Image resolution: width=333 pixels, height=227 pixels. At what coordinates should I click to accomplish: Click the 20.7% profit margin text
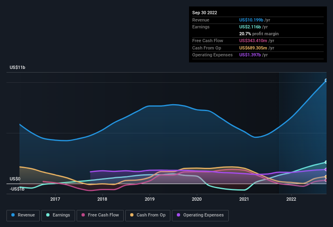259,34
